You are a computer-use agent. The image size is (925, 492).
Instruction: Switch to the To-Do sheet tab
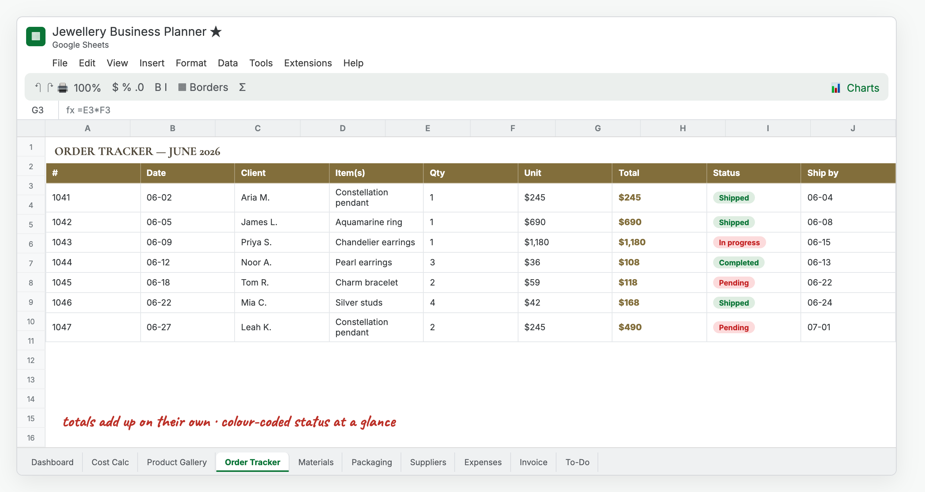click(x=577, y=462)
